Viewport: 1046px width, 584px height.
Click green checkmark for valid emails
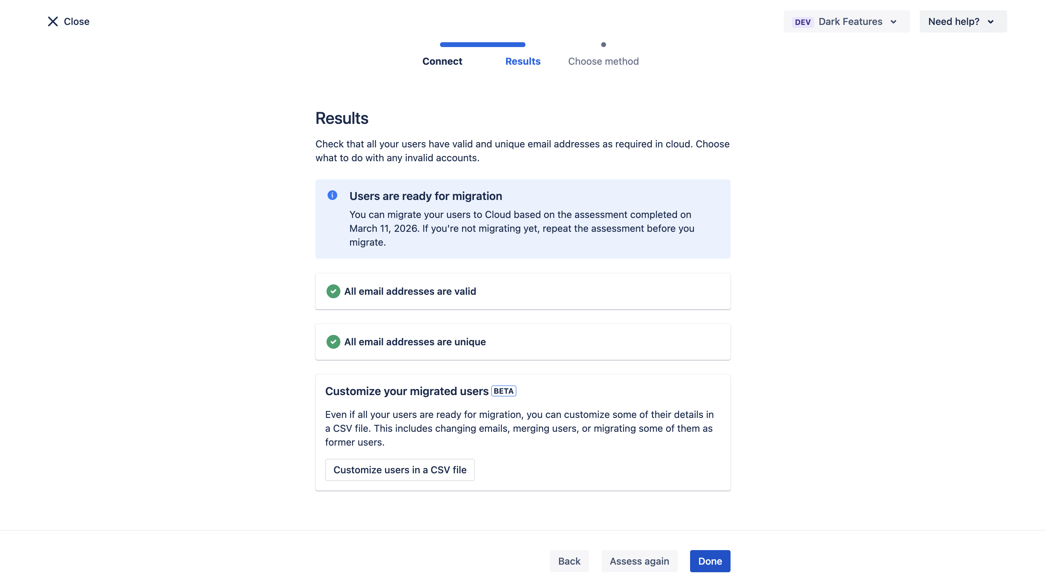point(333,291)
